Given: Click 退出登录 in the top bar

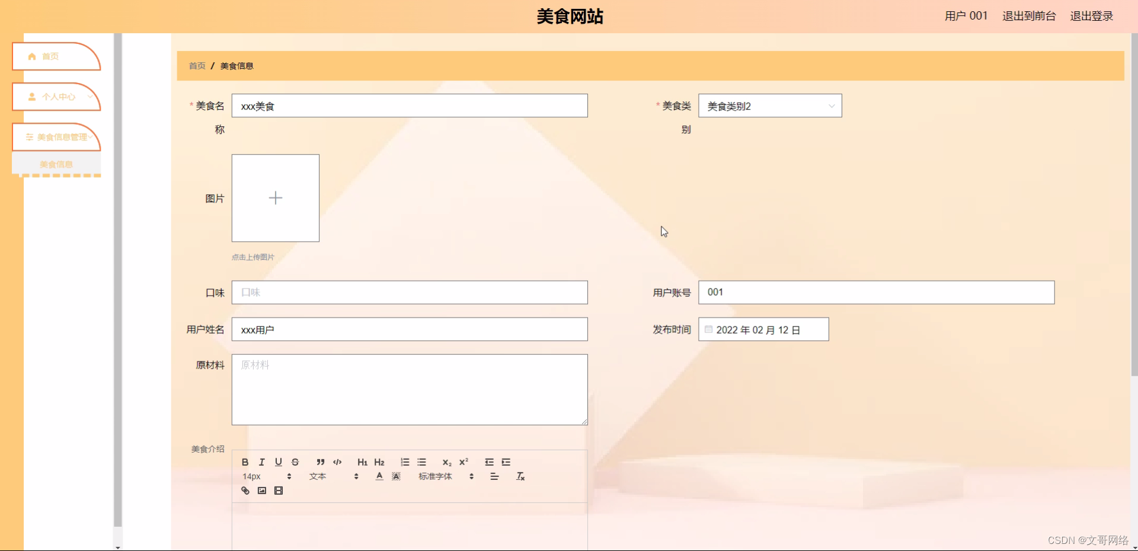Looking at the screenshot, I should [1091, 16].
